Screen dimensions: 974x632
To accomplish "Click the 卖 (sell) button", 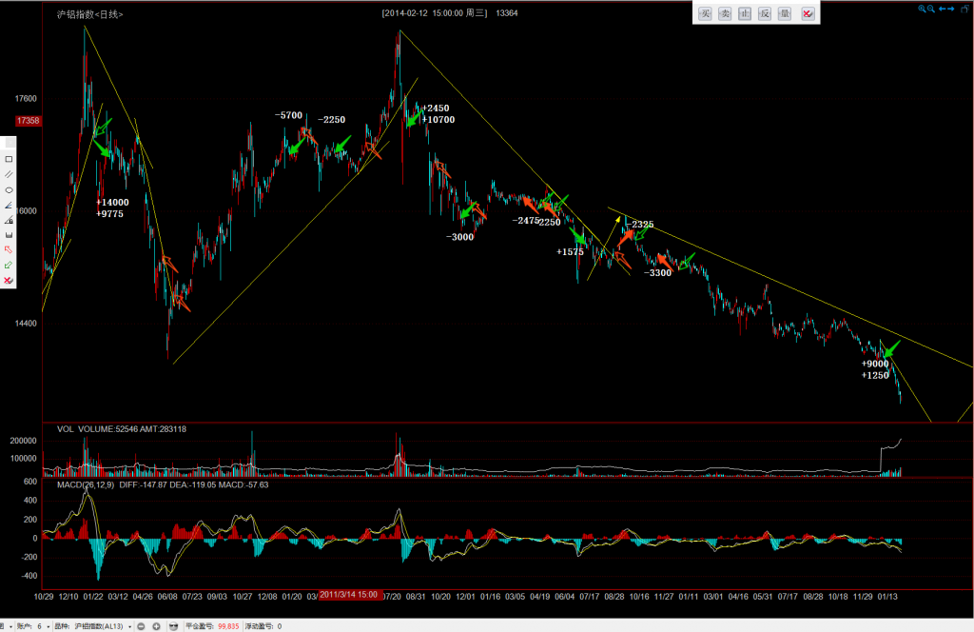I will (725, 13).
